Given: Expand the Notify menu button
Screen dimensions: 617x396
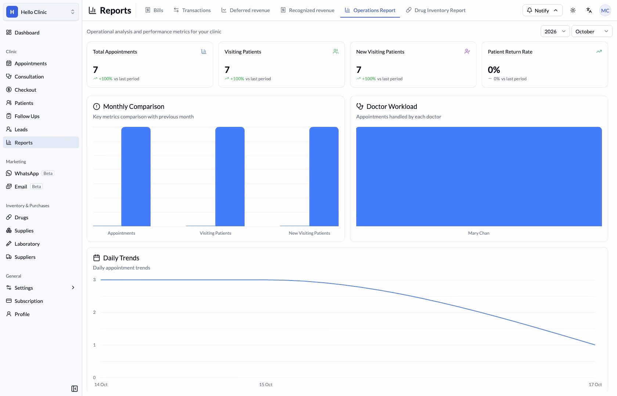Looking at the screenshot, I should tap(542, 10).
